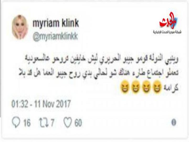Viewport: 189px width, 142px height.
Task: Click the reply count 16
Action: tap(27, 123)
